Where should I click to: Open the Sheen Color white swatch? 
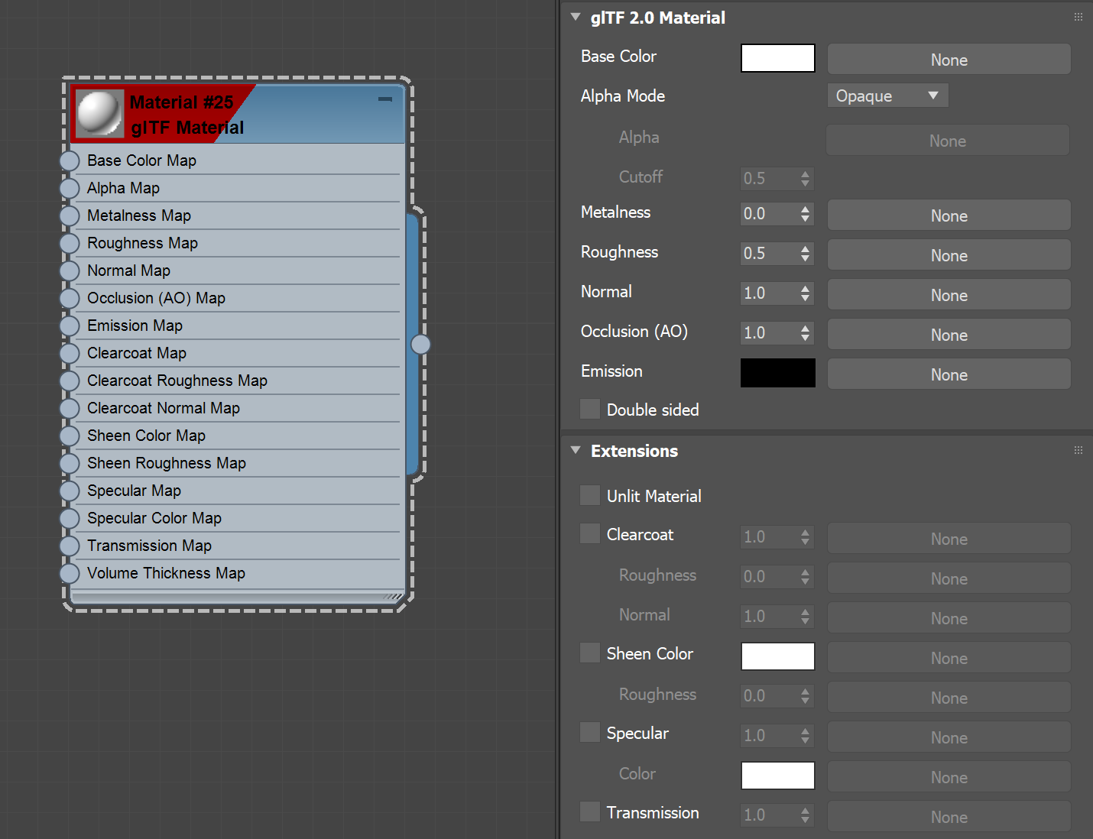[x=777, y=656]
